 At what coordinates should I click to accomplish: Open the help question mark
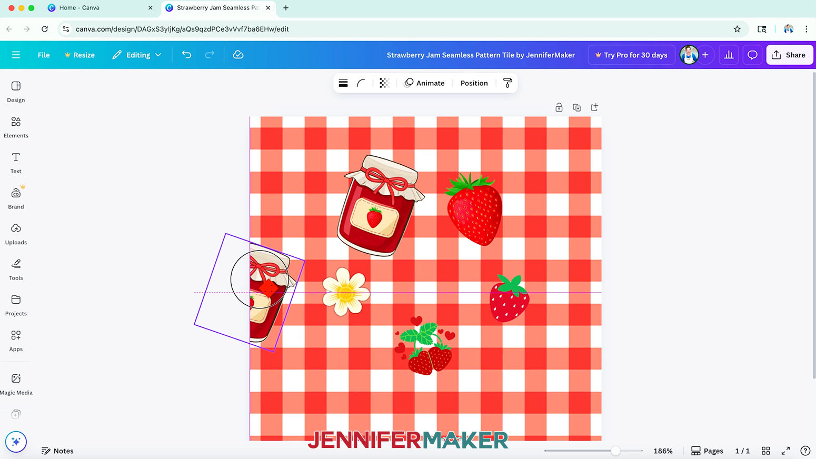click(x=805, y=451)
